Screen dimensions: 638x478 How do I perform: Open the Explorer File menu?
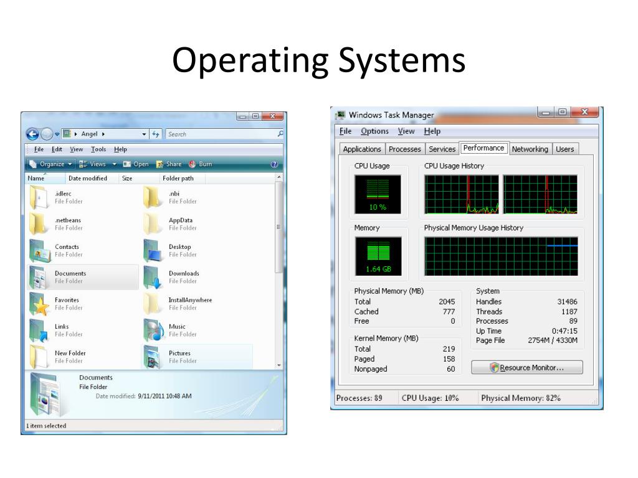pyautogui.click(x=39, y=149)
